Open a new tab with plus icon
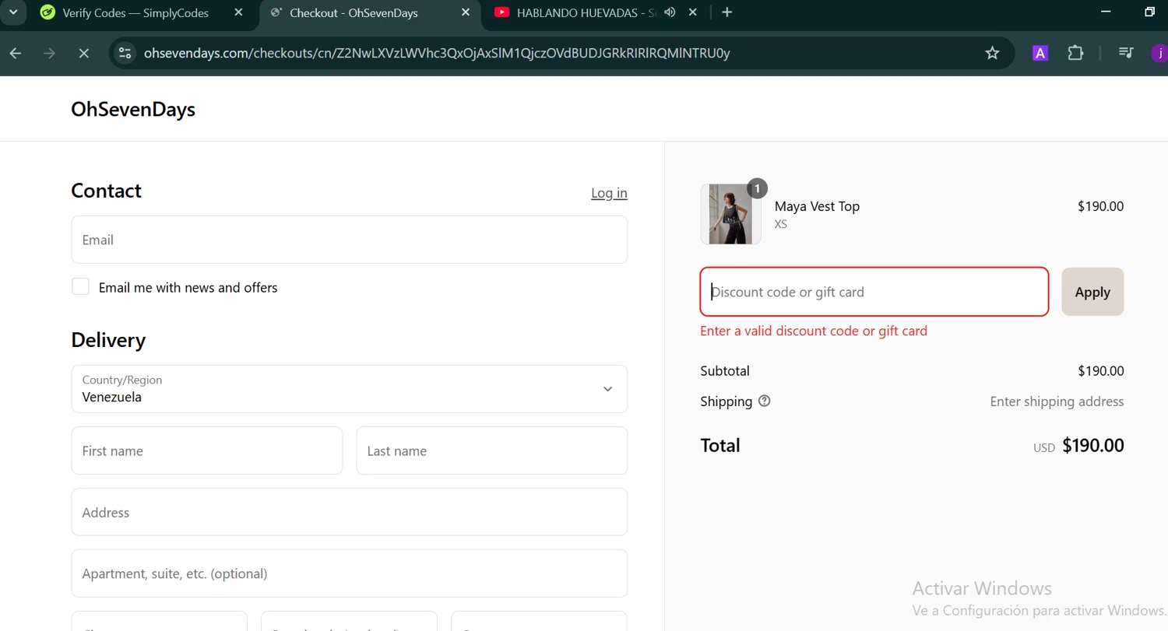The width and height of the screenshot is (1168, 631). 727,12
